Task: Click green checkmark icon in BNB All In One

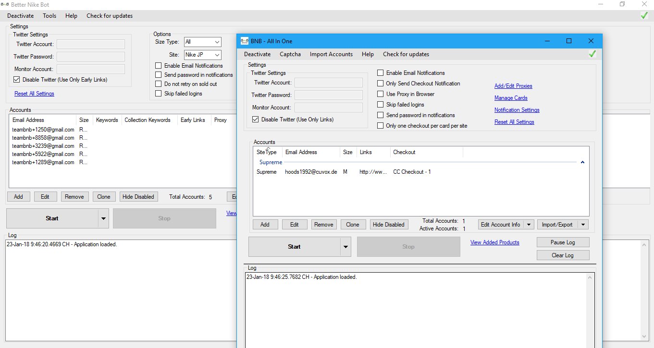Action: pyautogui.click(x=592, y=54)
